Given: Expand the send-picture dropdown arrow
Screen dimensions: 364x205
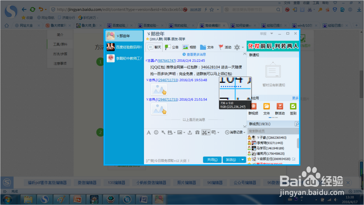Looking at the screenshot, I should tap(184, 133).
